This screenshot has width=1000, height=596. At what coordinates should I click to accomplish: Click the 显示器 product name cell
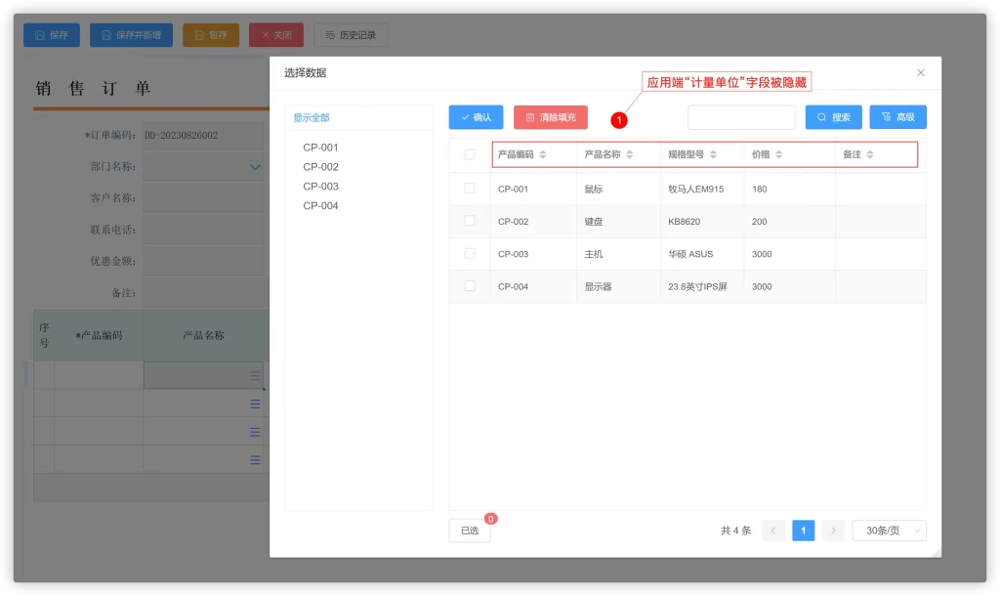618,286
